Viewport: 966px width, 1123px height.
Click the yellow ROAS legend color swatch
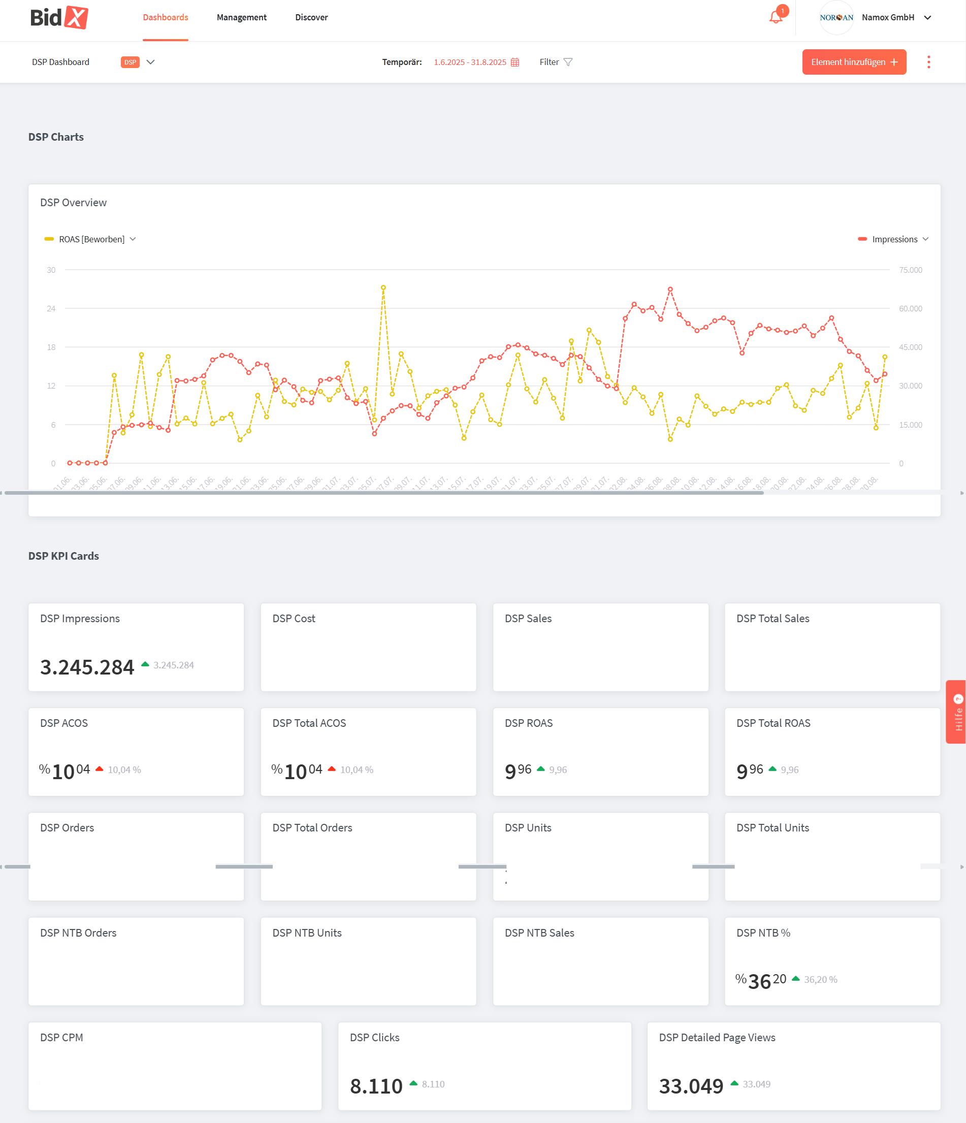49,239
